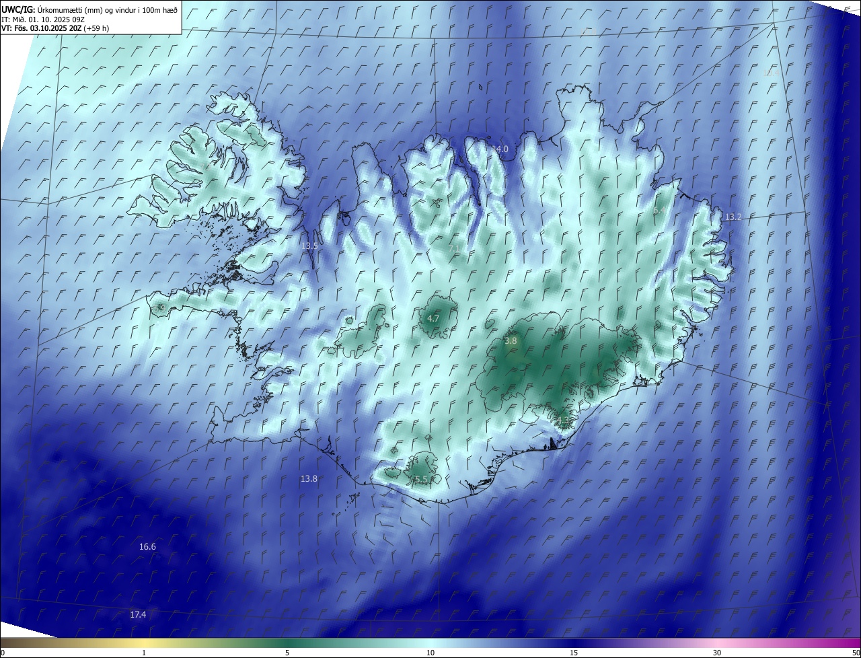Click the 13.5 value label
The height and width of the screenshot is (658, 861).
pos(309,246)
